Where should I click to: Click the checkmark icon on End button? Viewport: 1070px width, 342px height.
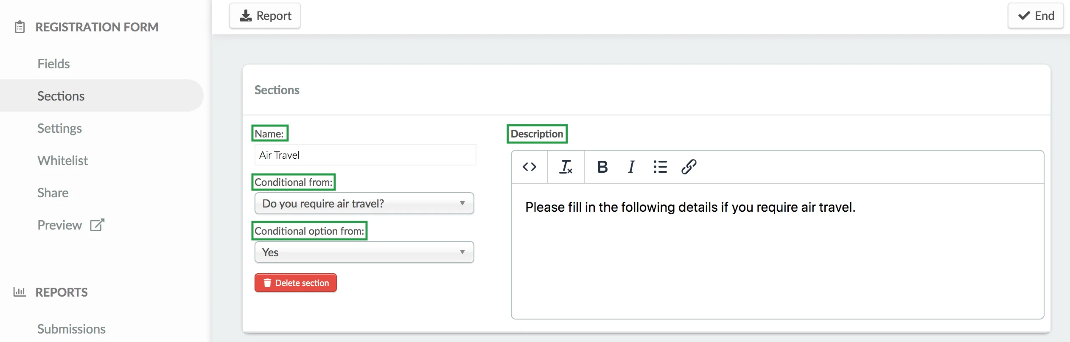(1024, 16)
